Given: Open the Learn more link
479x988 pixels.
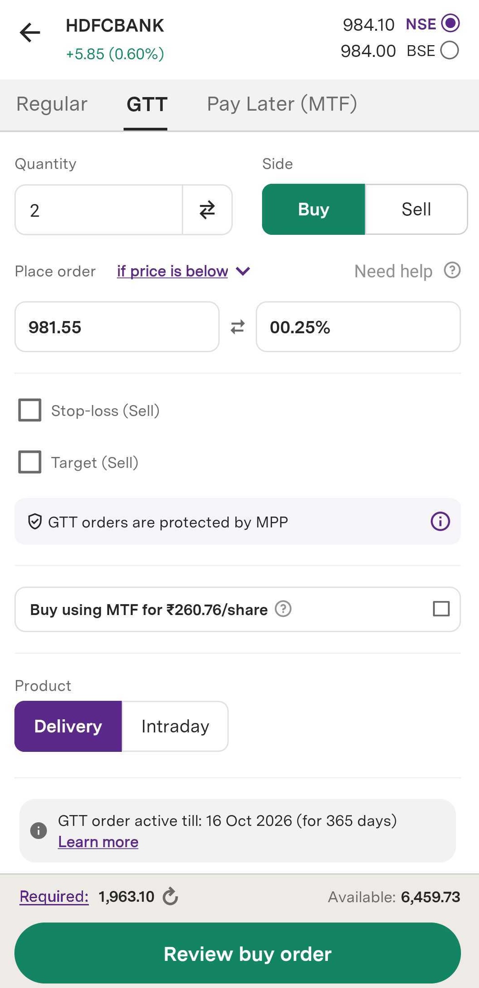Looking at the screenshot, I should 98,842.
